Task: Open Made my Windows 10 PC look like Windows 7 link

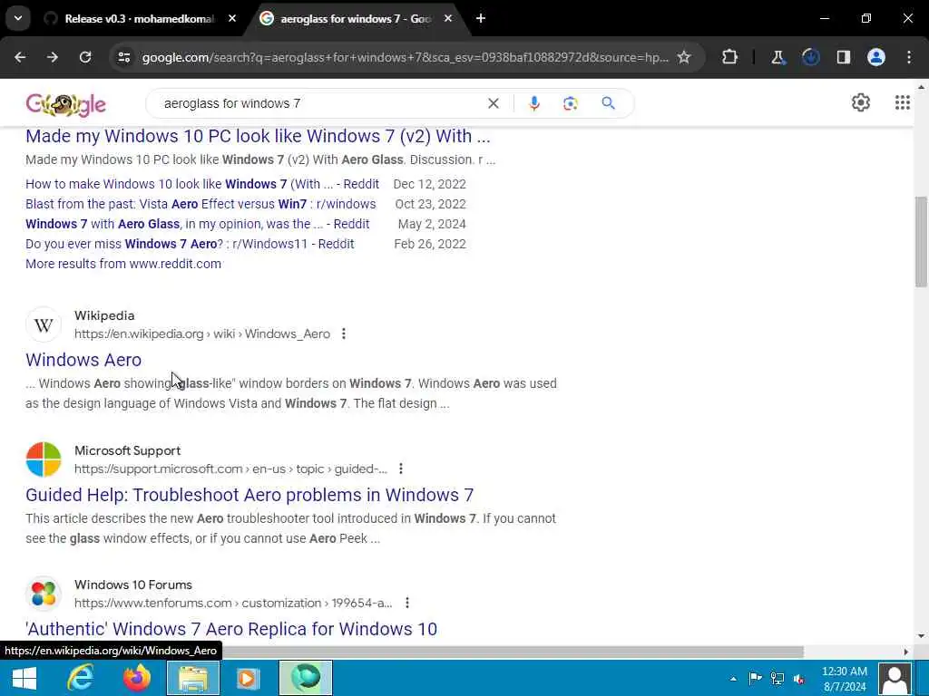Action: coord(258,136)
